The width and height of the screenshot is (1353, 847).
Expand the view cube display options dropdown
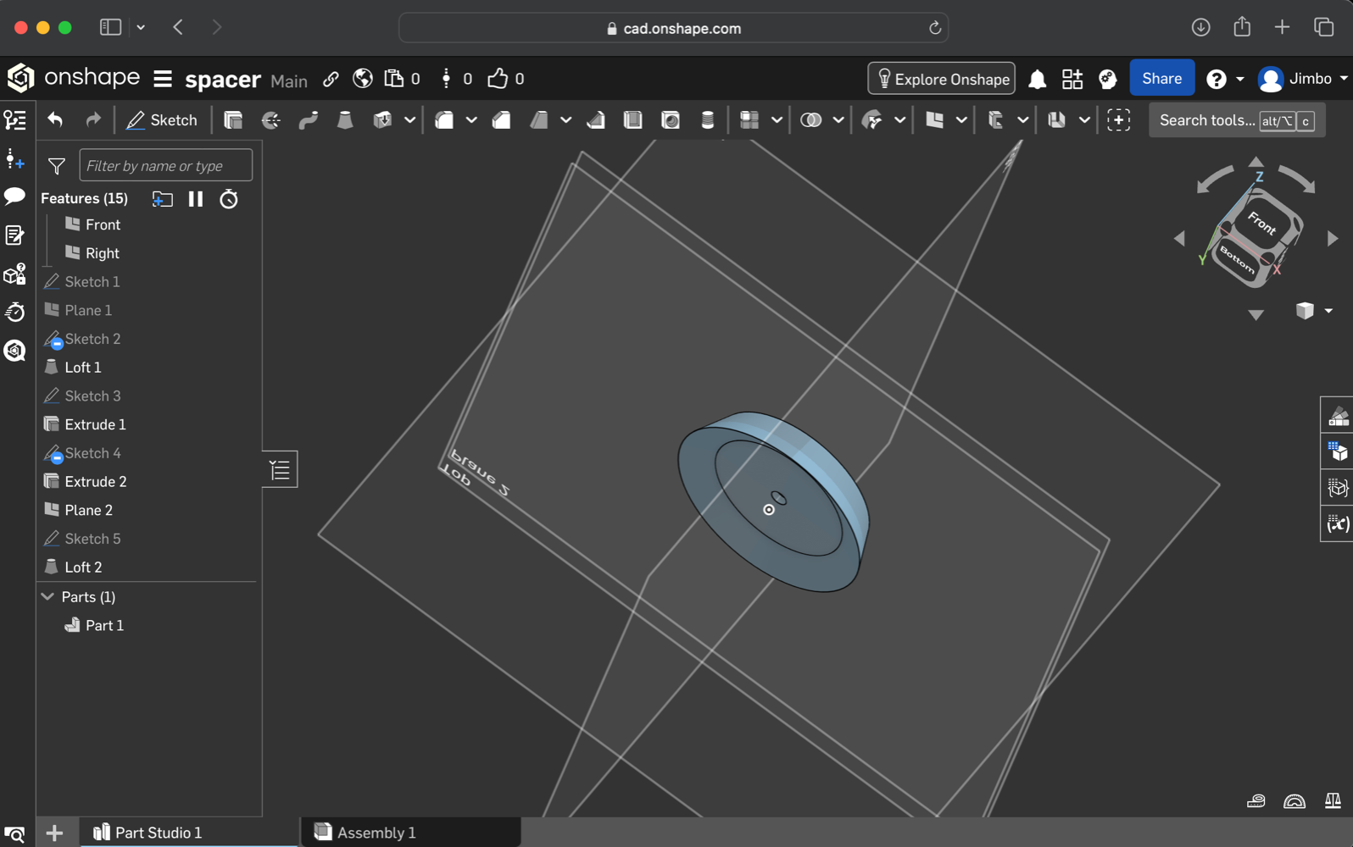[1328, 311]
